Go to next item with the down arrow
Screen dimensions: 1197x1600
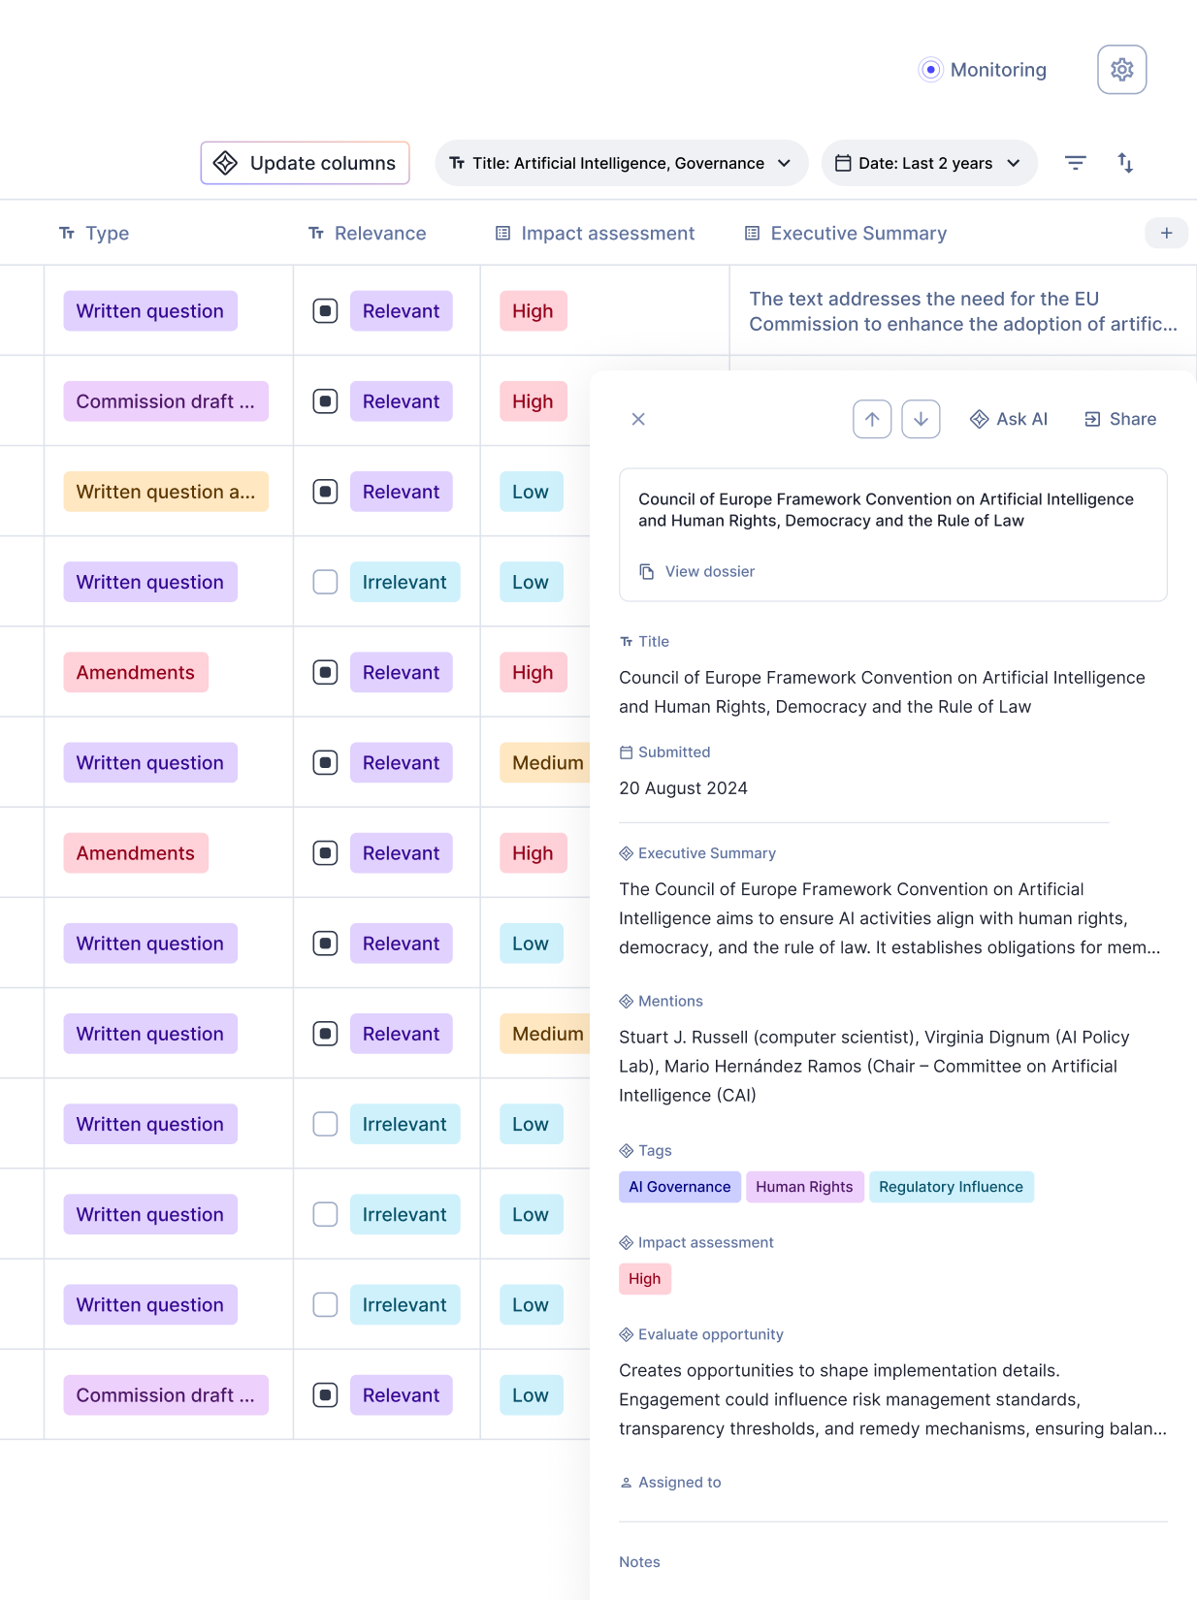pos(921,419)
